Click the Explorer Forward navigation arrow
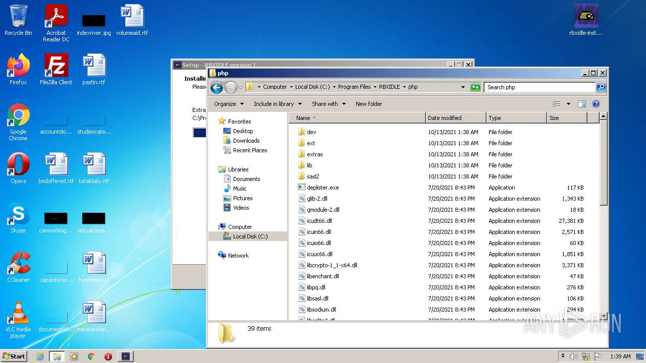646x363 pixels. tap(231, 87)
